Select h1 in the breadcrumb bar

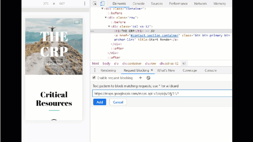[184, 63]
